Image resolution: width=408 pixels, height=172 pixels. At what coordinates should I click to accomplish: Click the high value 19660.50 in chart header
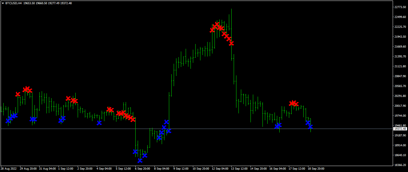pyautogui.click(x=41, y=3)
